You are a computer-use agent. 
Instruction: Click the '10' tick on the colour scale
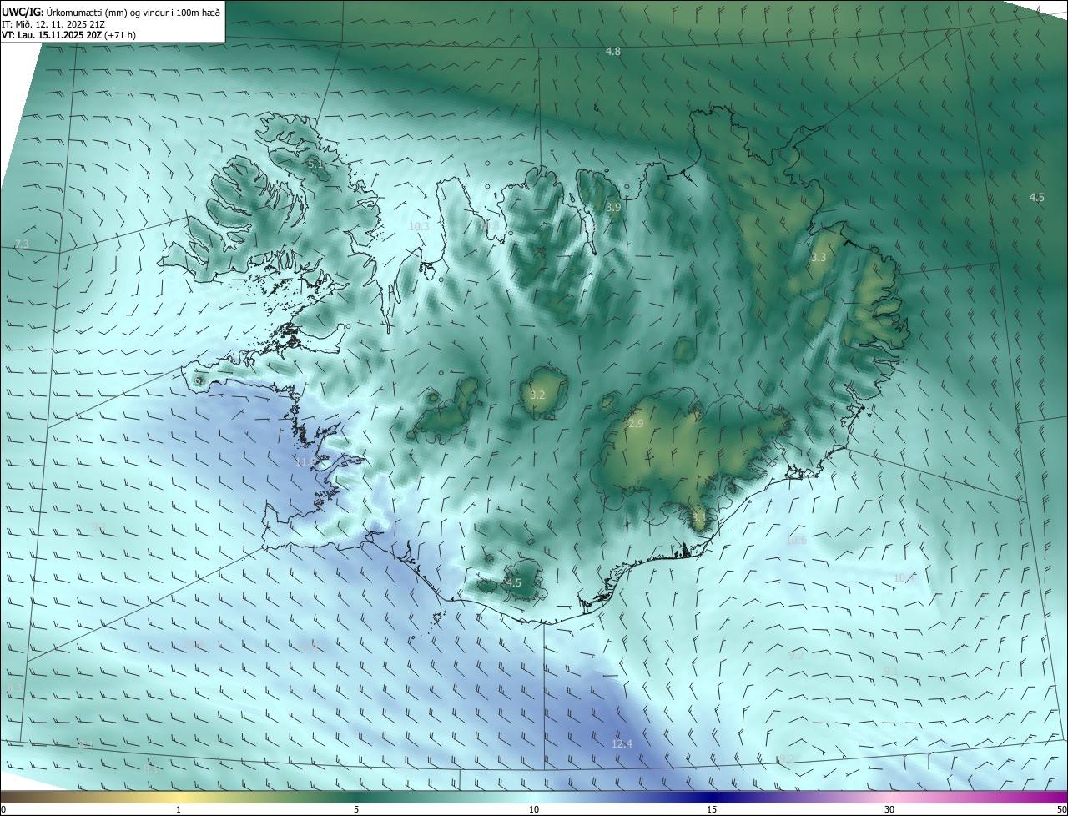[x=534, y=809]
